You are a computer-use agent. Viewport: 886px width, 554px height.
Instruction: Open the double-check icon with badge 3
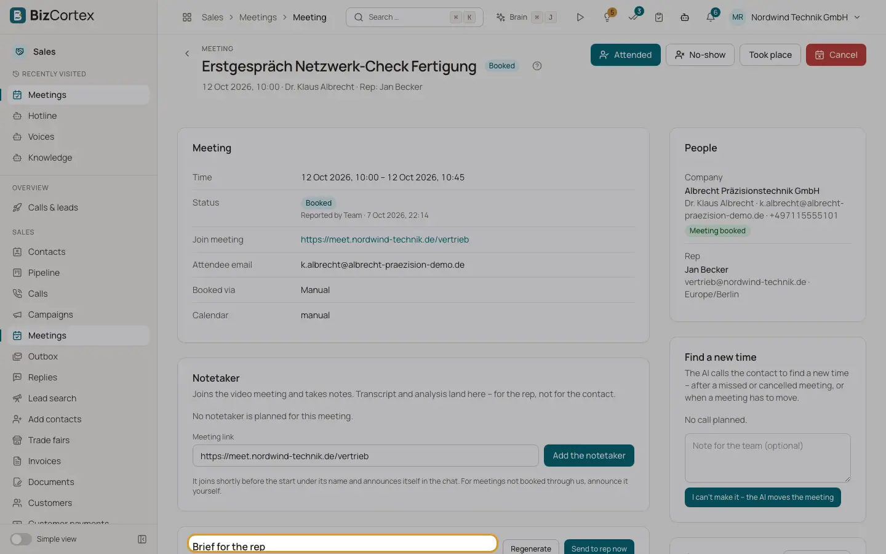coord(633,17)
